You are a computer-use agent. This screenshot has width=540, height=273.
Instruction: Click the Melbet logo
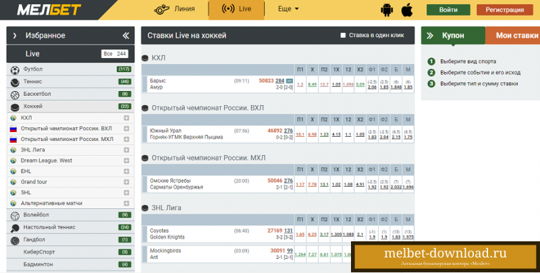[49, 10]
